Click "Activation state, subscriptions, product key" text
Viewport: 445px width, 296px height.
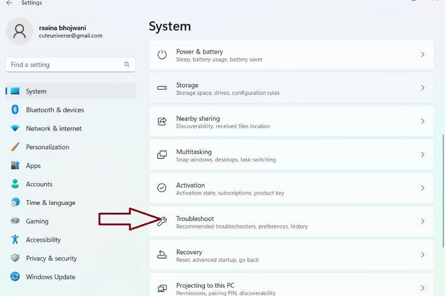pyautogui.click(x=230, y=193)
